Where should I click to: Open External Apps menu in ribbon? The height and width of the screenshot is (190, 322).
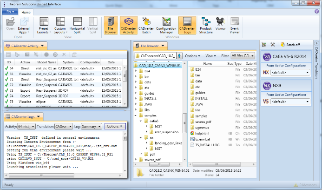tap(24, 26)
